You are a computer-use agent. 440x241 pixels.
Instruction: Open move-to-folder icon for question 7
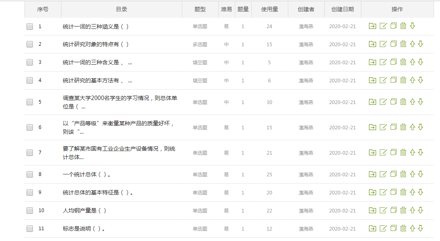[373, 153]
